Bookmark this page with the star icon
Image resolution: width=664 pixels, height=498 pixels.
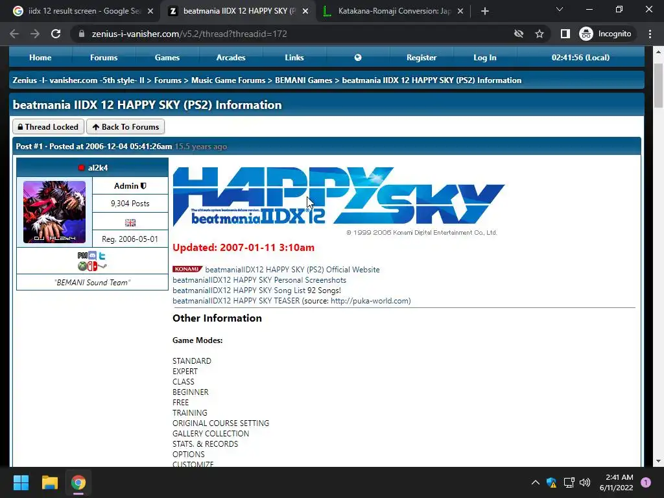(539, 34)
